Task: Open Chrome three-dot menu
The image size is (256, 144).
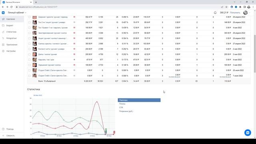Action: (x=253, y=7)
